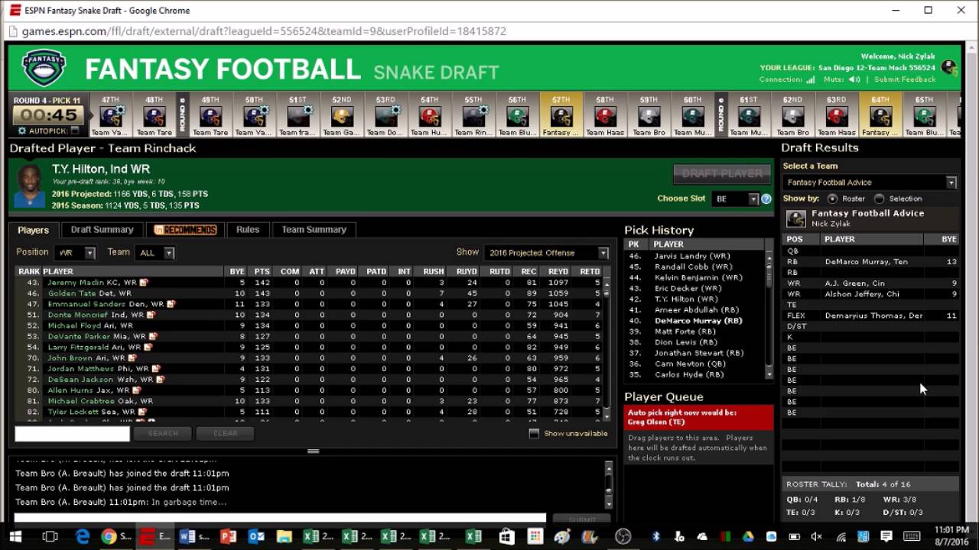Open the news note icon beside Jordan Matthews
The image size is (979, 550).
(x=156, y=368)
